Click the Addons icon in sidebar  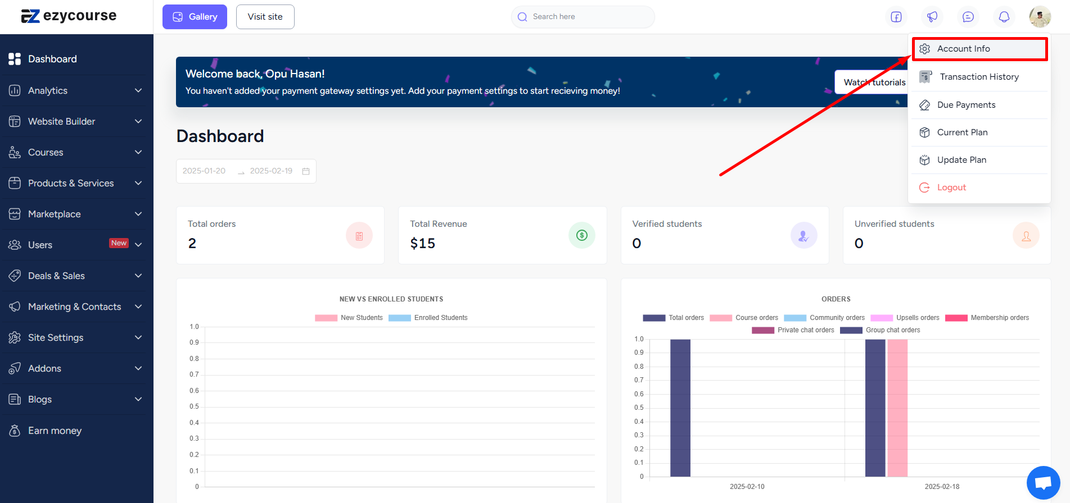[15, 368]
